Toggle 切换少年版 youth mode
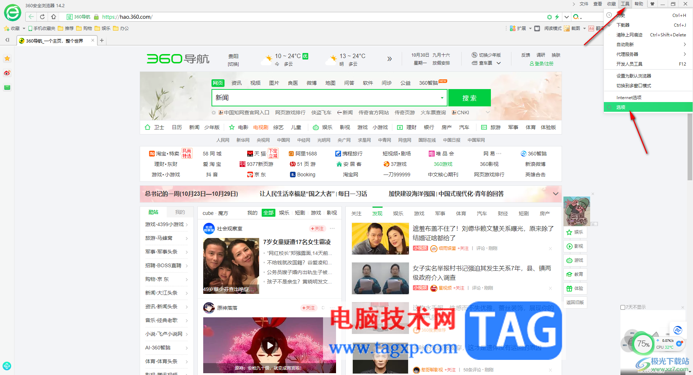This screenshot has height=375, width=693. point(486,55)
